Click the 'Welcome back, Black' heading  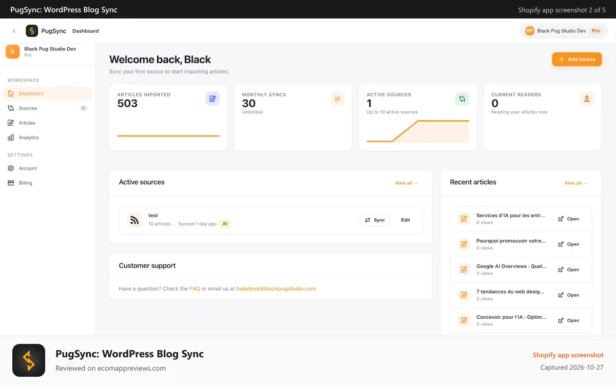pos(160,60)
